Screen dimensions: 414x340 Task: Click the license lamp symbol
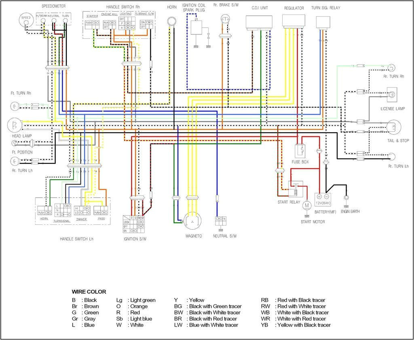[x=393, y=94]
